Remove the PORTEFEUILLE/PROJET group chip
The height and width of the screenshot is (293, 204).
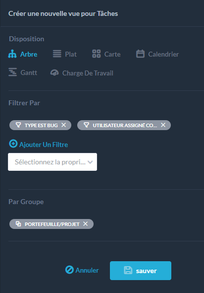coord(86,223)
